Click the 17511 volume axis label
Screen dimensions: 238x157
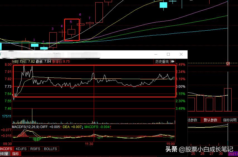click(x=7, y=116)
